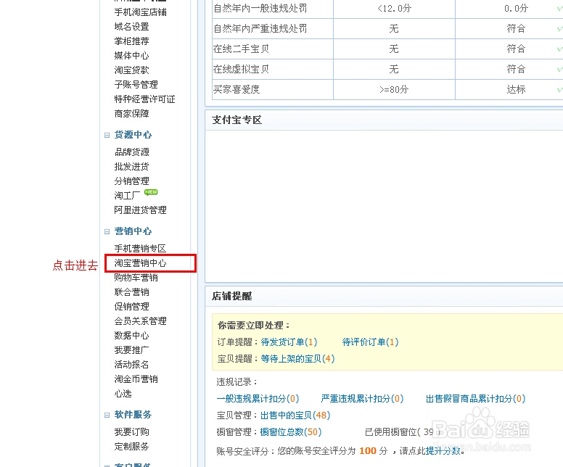Image resolution: width=563 pixels, height=467 pixels.
Task: Open 橱窗位总数(50) link
Action: [291, 432]
